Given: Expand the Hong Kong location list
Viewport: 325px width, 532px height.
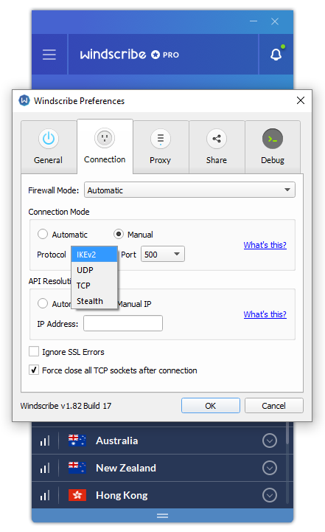Looking at the screenshot, I should coord(270,495).
